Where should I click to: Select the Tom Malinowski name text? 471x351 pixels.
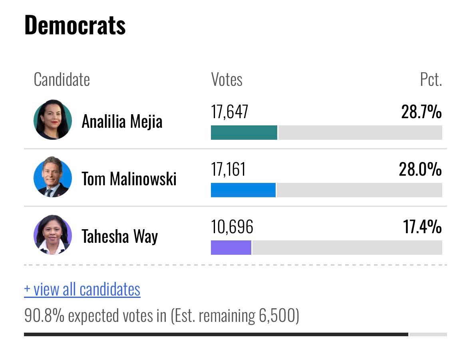[x=129, y=178]
